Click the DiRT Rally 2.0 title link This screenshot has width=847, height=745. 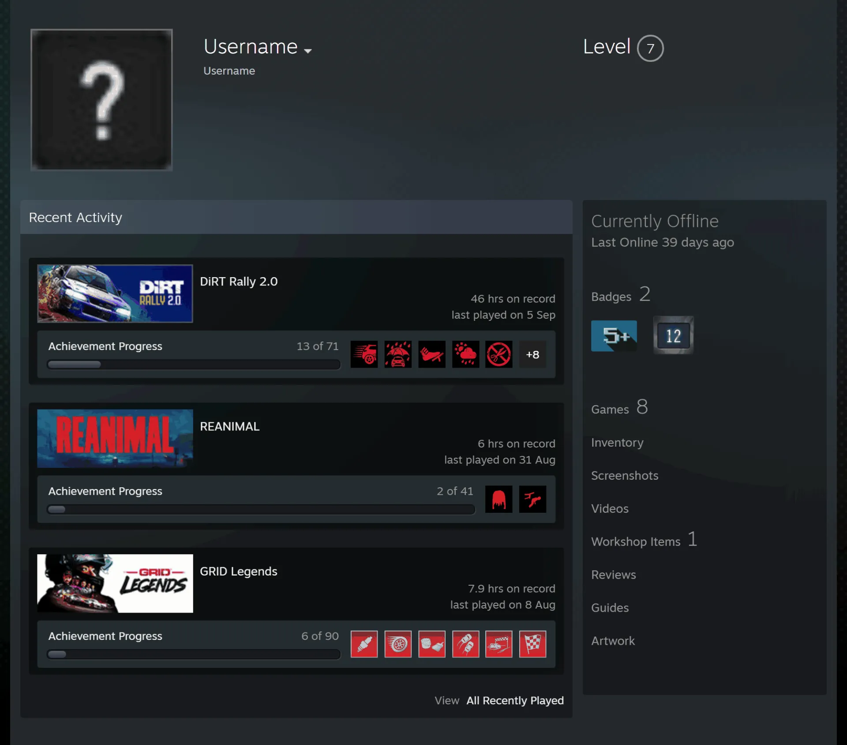(x=239, y=282)
